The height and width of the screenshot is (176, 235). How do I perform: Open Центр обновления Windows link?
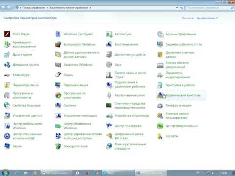pos(77,126)
